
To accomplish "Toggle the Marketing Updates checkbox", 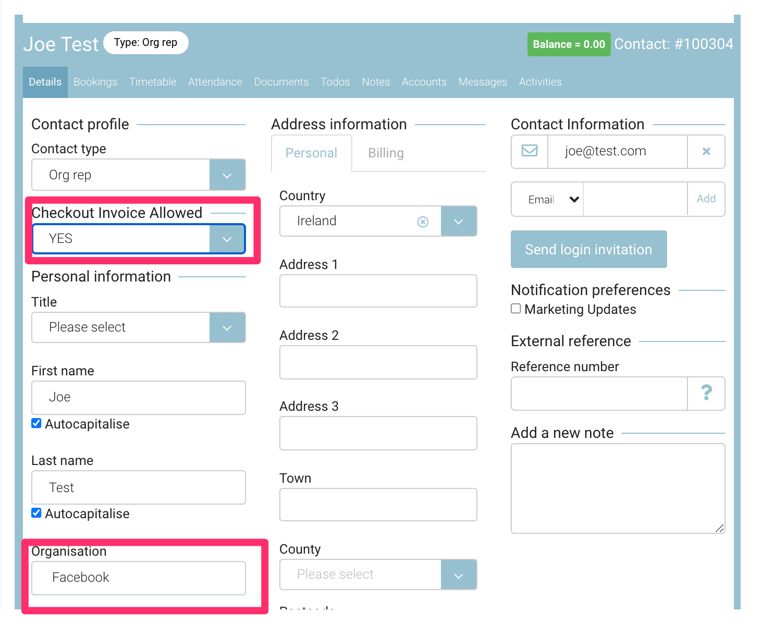I will point(516,309).
